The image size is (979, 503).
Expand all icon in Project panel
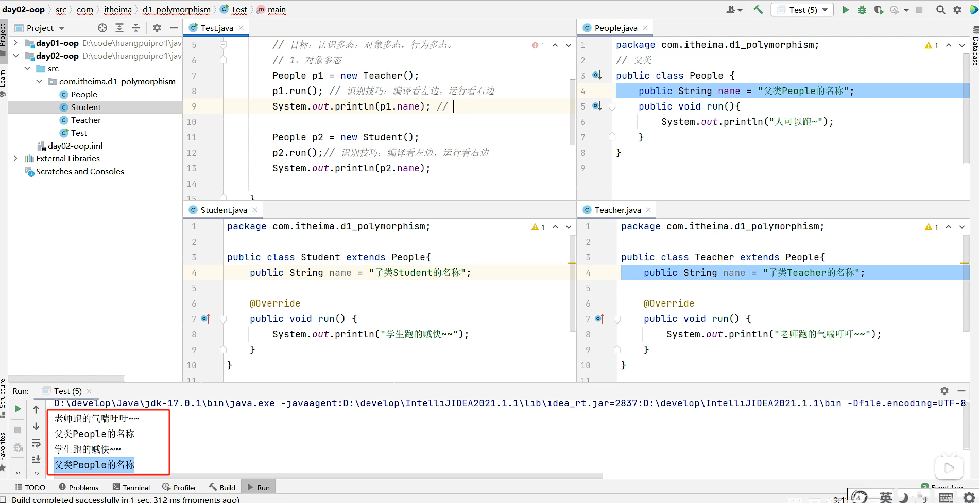119,28
